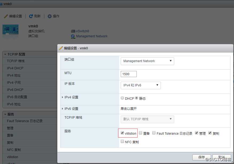Open the Management Network link
Screen dimensions: 234x164
pyautogui.click(x=92, y=36)
